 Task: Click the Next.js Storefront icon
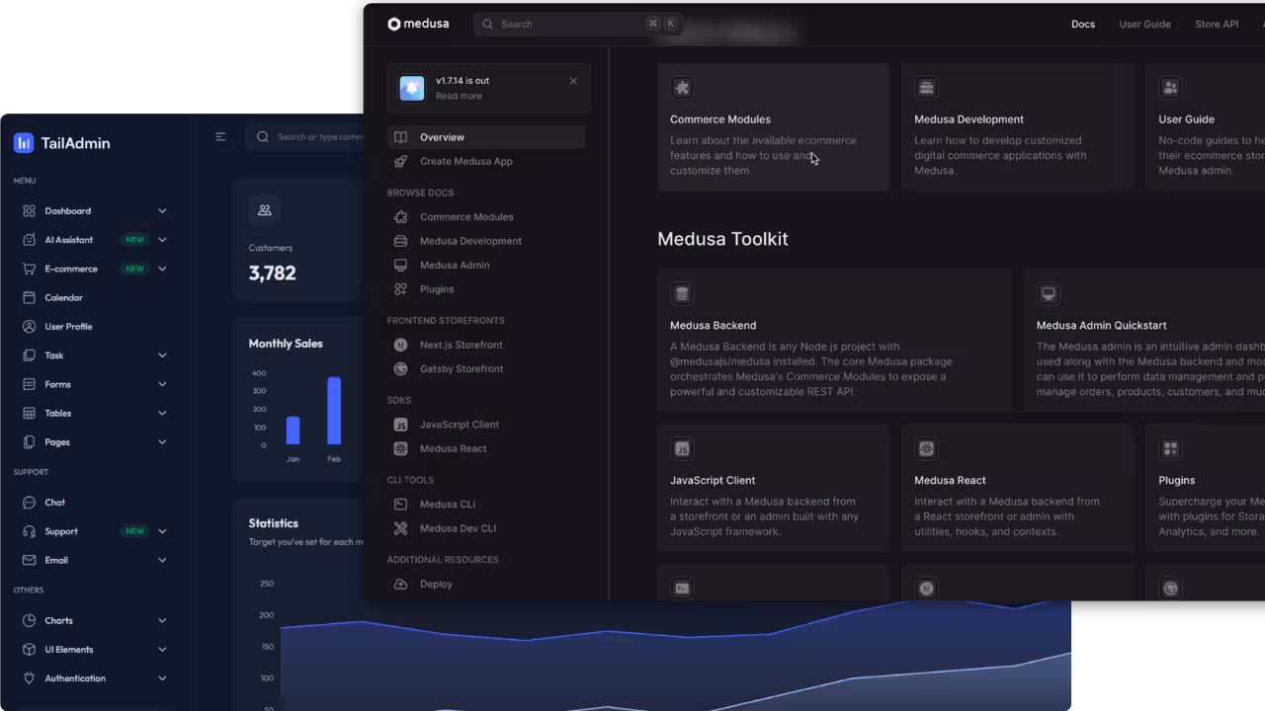tap(400, 345)
